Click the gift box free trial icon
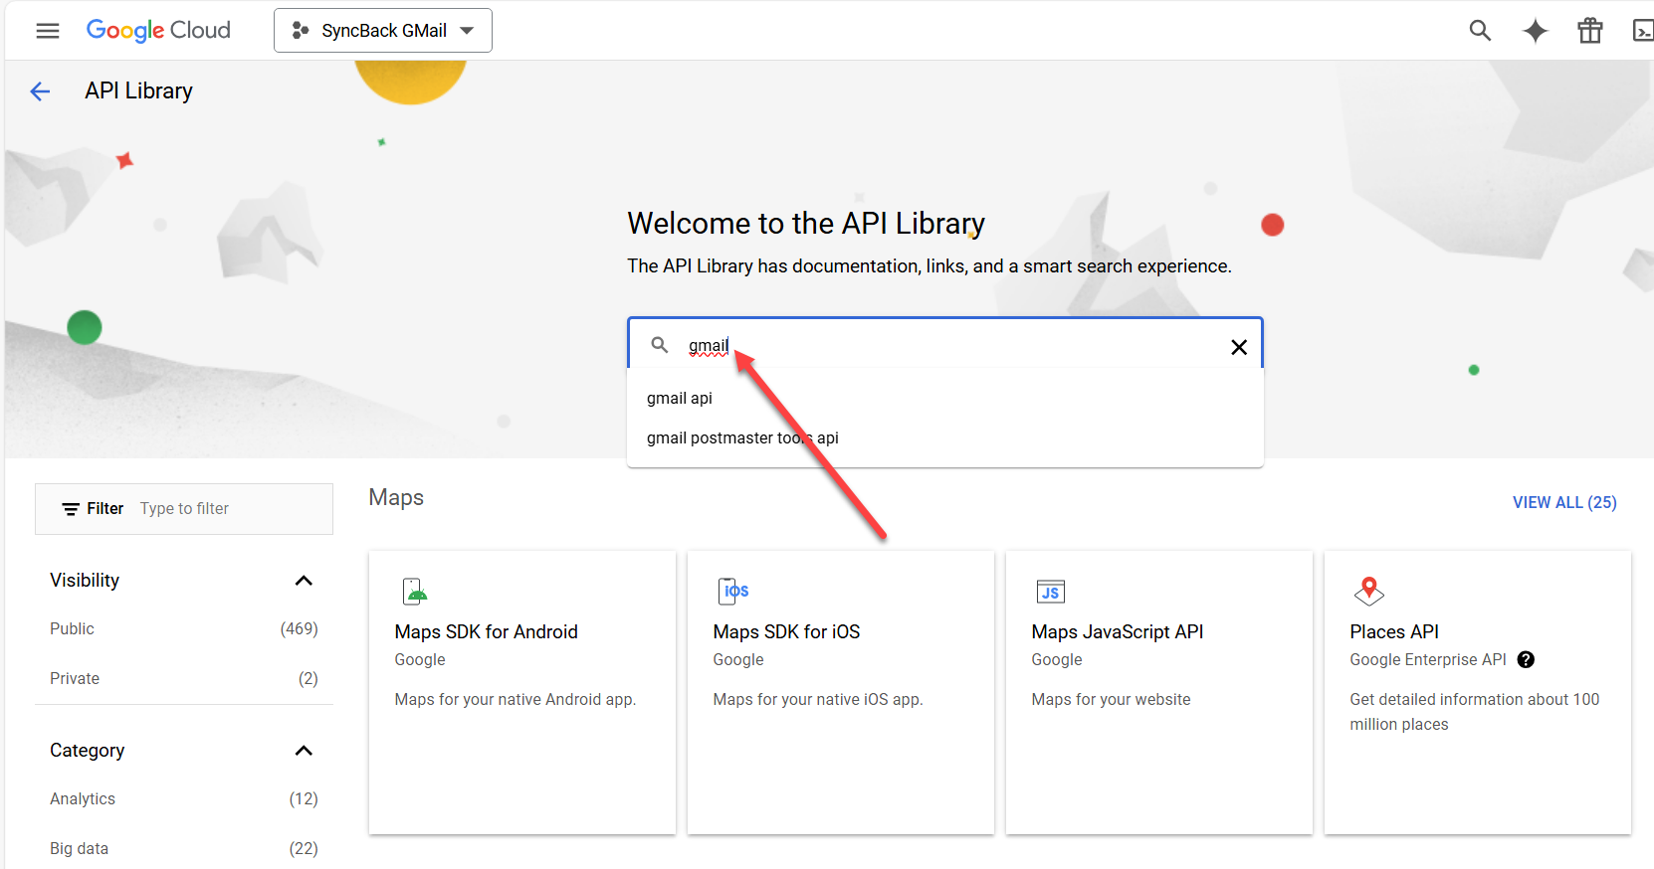The image size is (1654, 869). (x=1589, y=31)
